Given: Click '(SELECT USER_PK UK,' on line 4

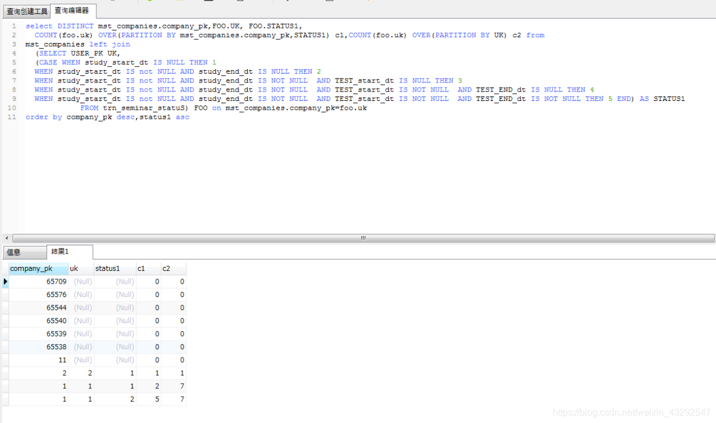Looking at the screenshot, I should point(78,53).
